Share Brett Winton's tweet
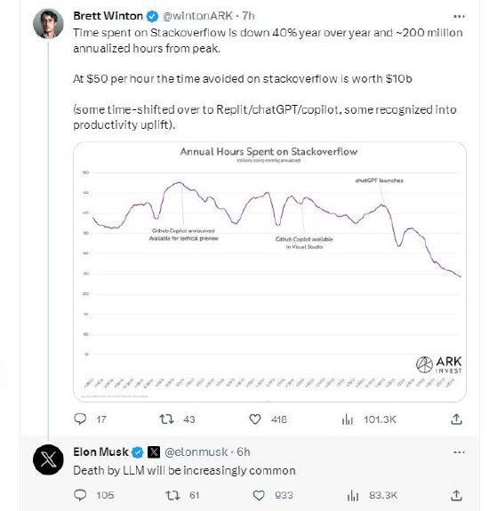 point(456,419)
